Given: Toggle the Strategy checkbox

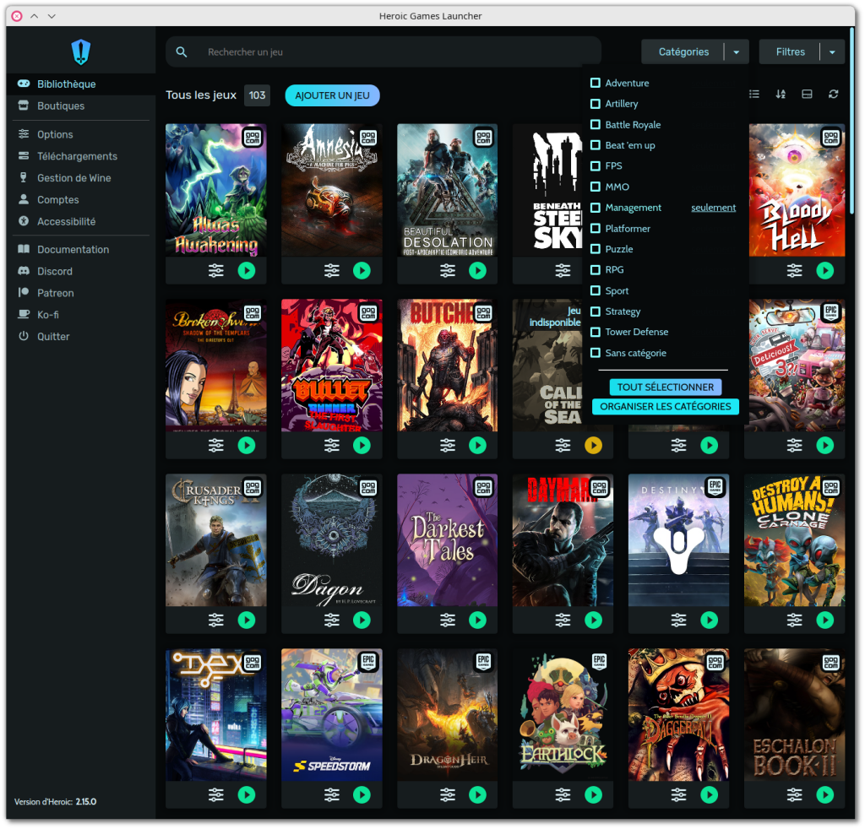Looking at the screenshot, I should [x=596, y=312].
